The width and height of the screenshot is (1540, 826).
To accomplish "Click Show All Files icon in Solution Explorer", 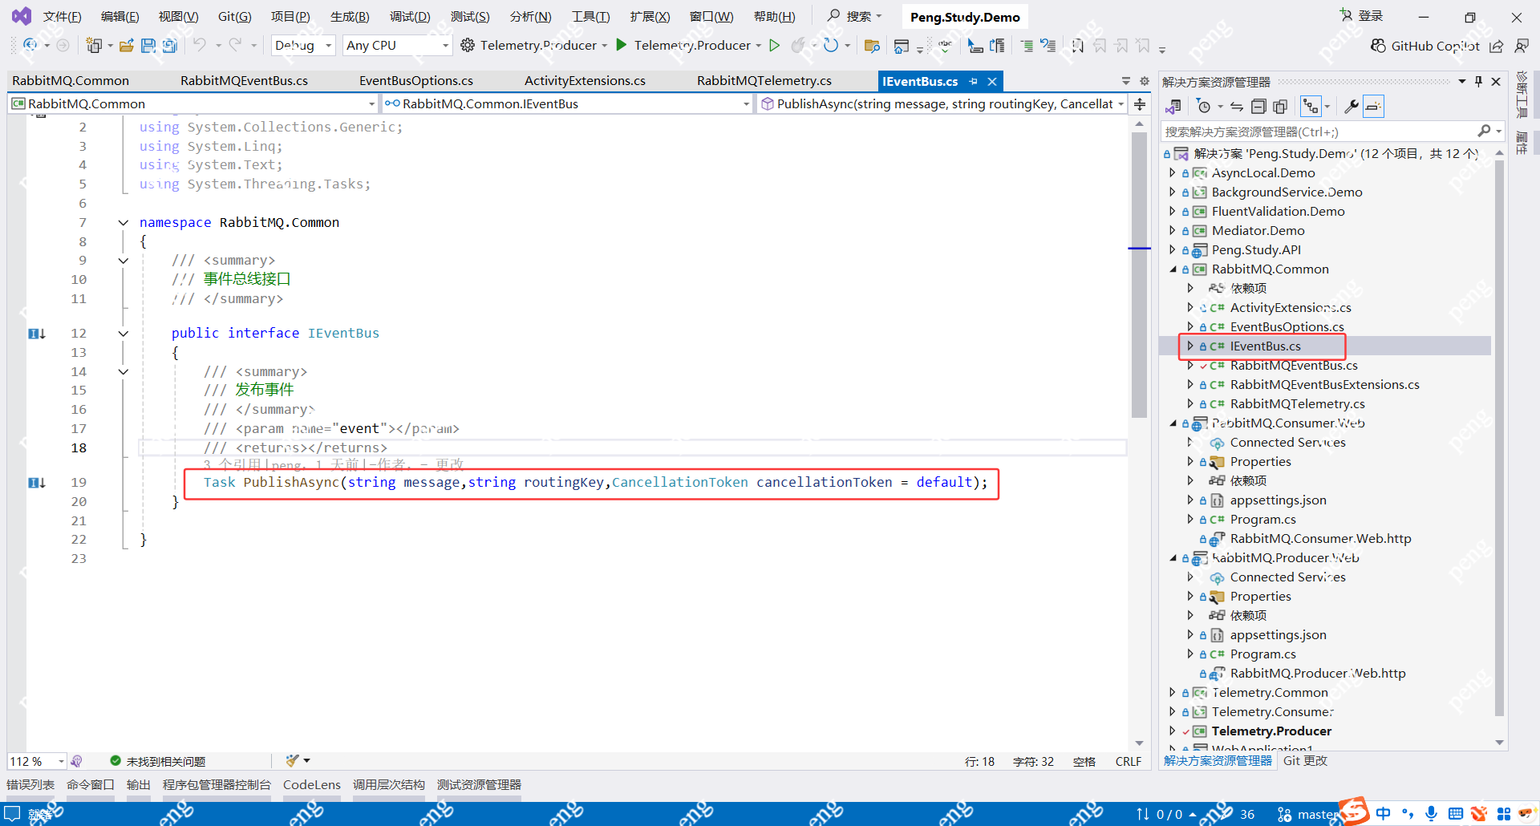I will point(1280,107).
